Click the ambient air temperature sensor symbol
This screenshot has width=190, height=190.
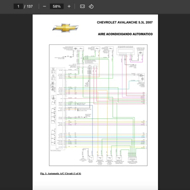point(119,157)
